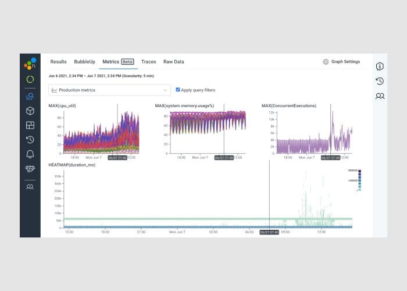Image resolution: width=407 pixels, height=291 pixels.
Task: Open the Datasets cube icon
Action: (30, 111)
